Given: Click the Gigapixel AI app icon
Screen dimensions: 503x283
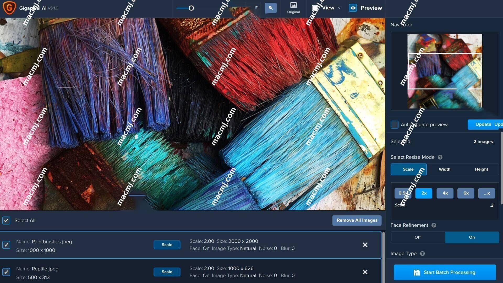Looking at the screenshot, I should 9,8.
